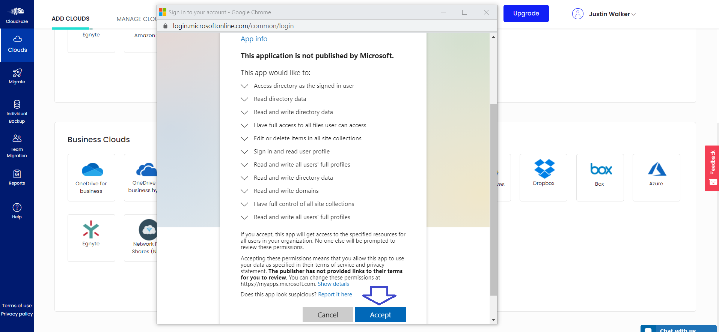Click the popup scrollbar down arrow
Viewport: 719px width, 332px height.
493,320
